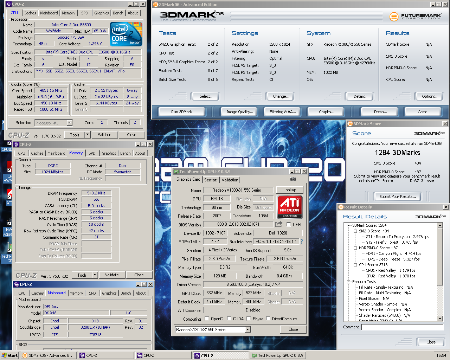The width and height of the screenshot is (450, 360).
Task: Click the Run 3DMark button
Action: [181, 112]
